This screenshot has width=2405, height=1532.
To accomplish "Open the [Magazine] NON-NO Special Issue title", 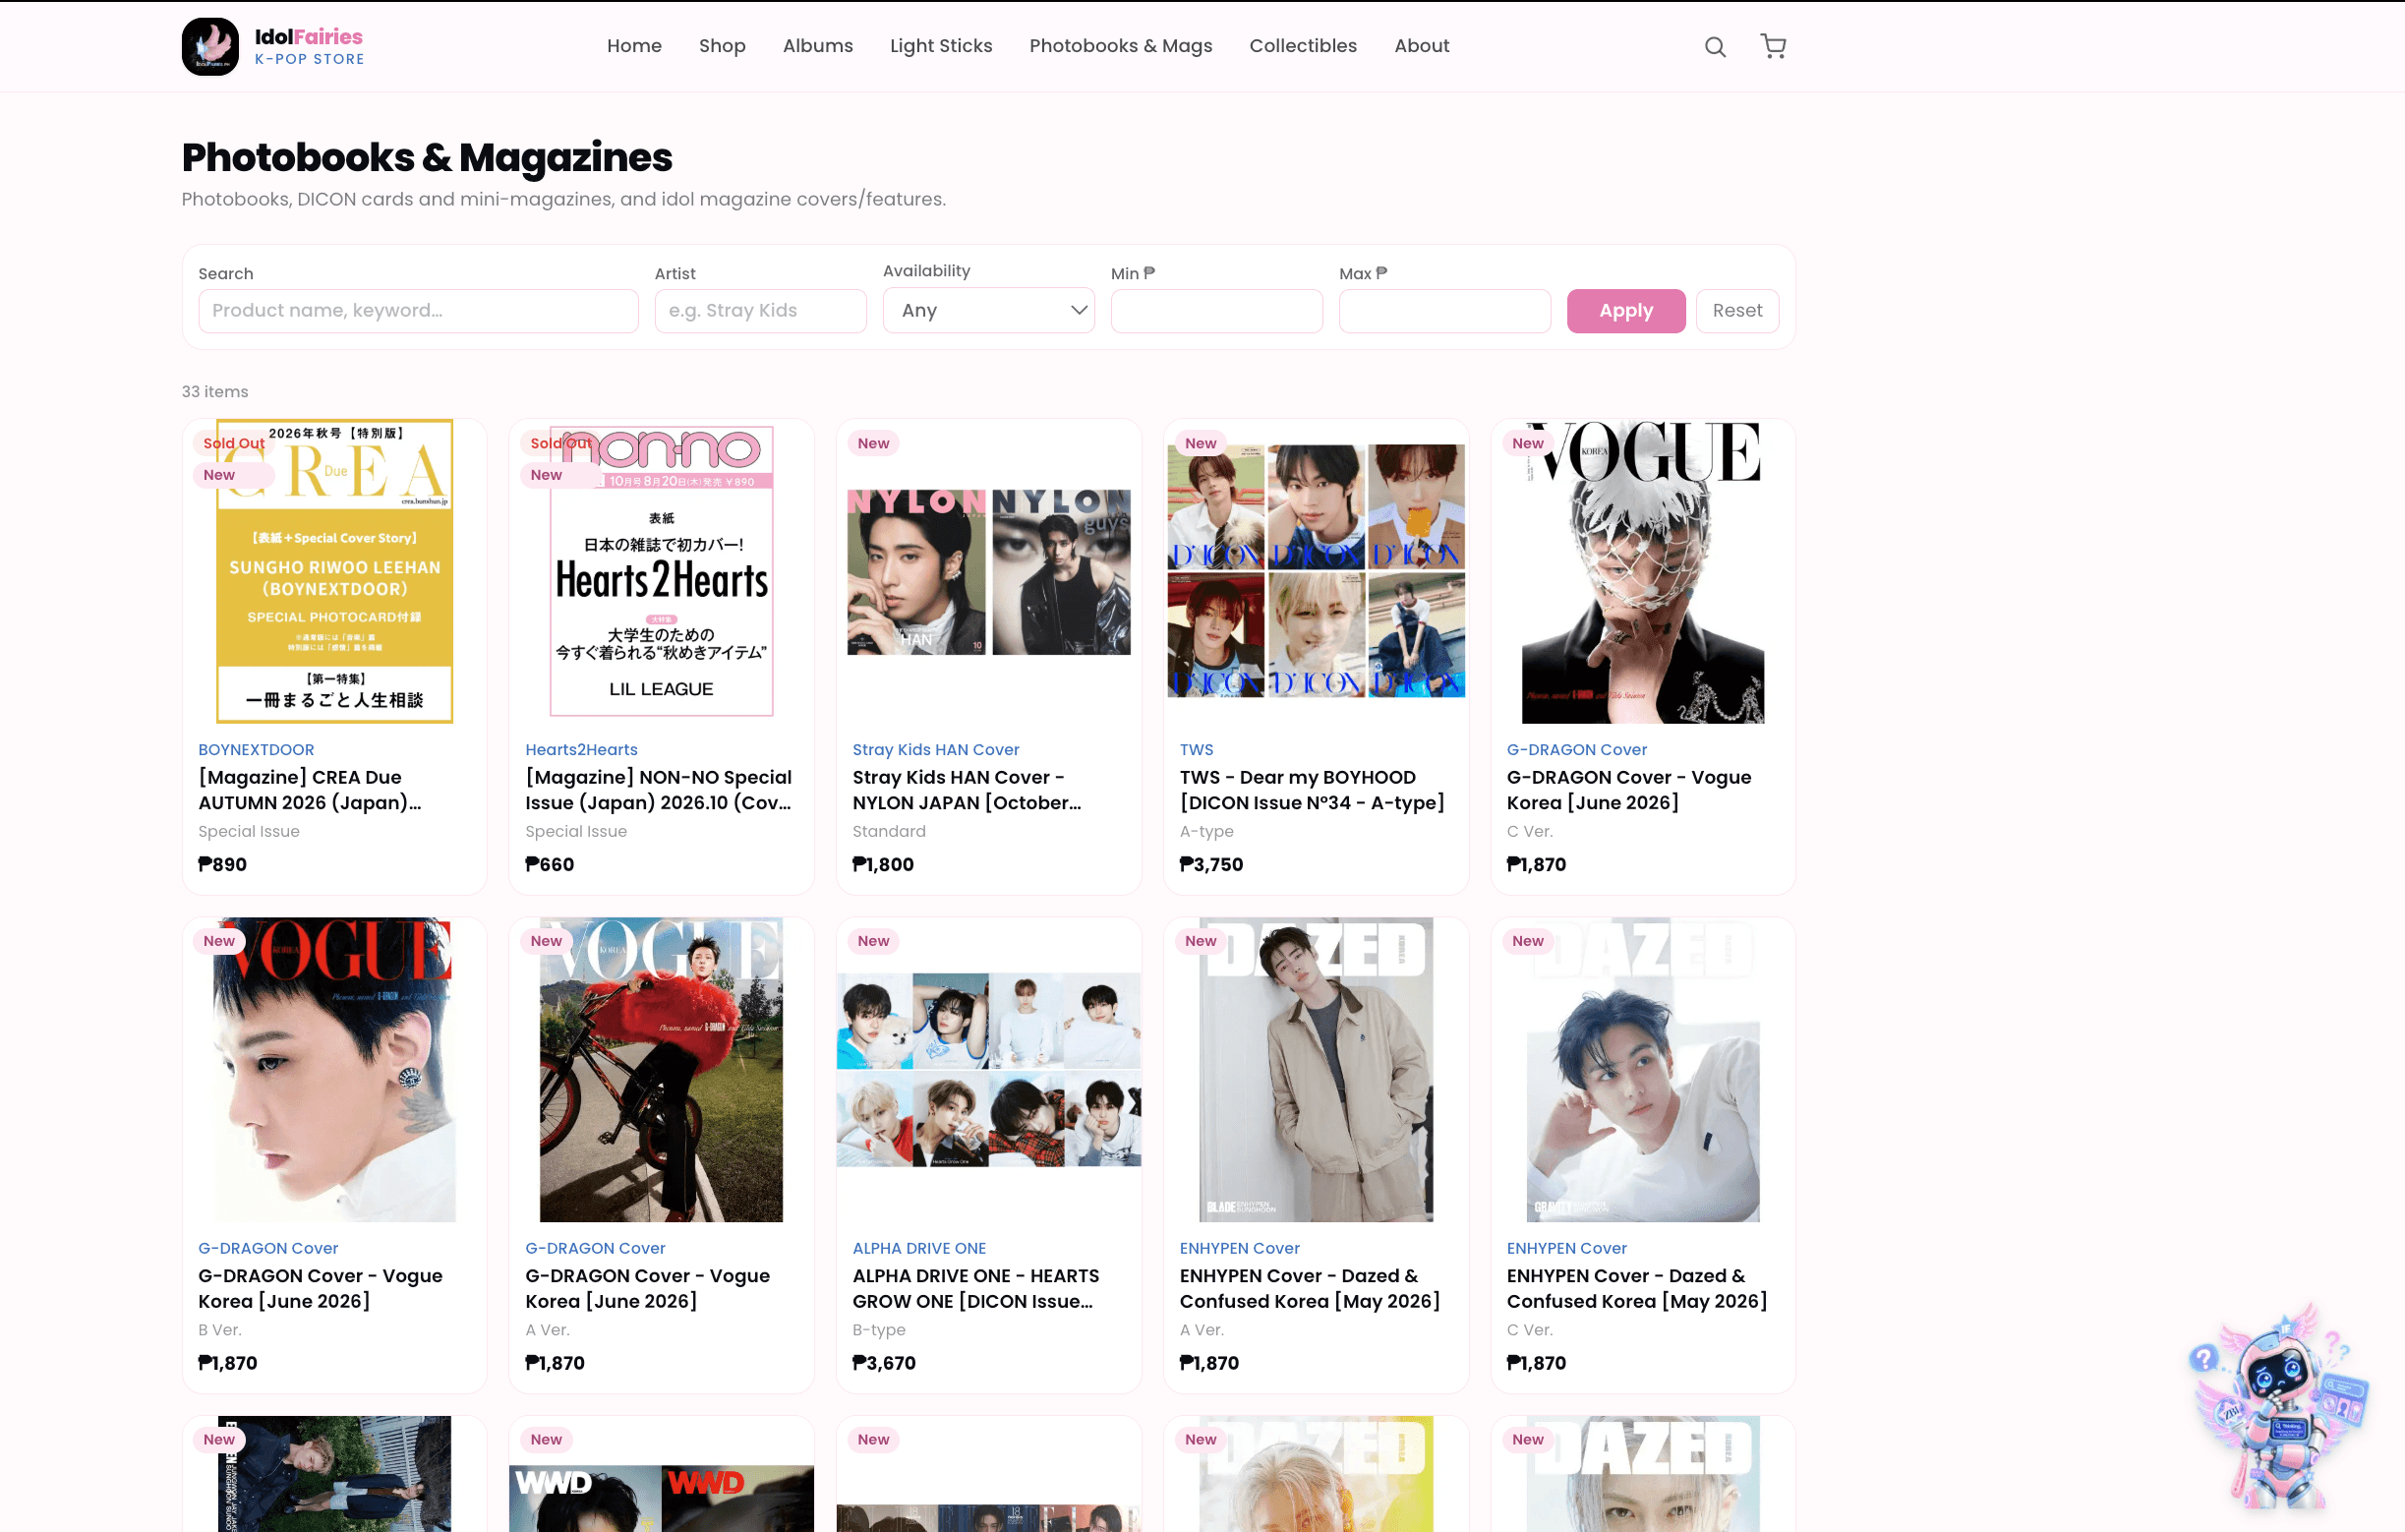I will pos(658,790).
